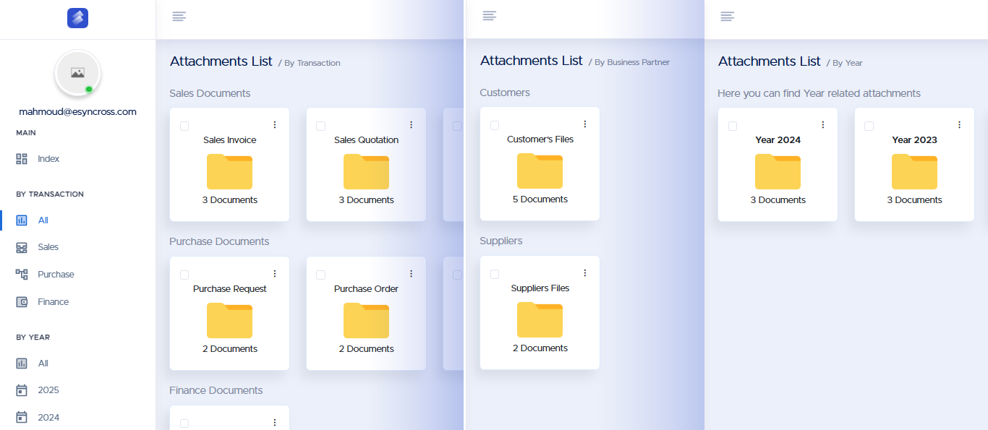Open Finance in the sidebar

click(x=54, y=302)
